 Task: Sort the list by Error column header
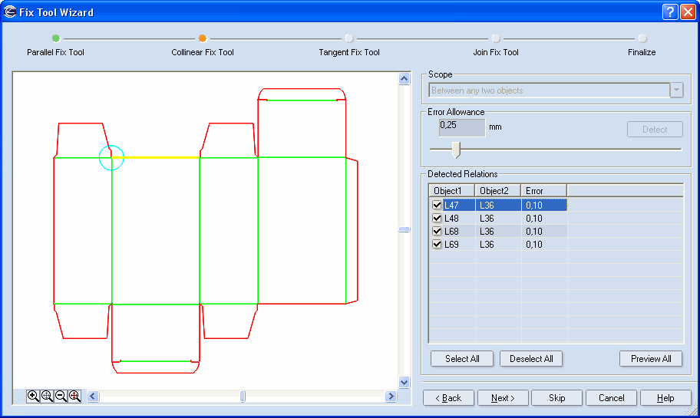[x=543, y=190]
